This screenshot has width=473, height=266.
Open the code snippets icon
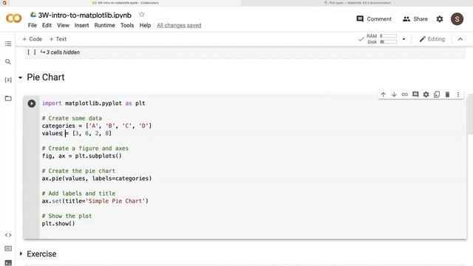coord(8,235)
